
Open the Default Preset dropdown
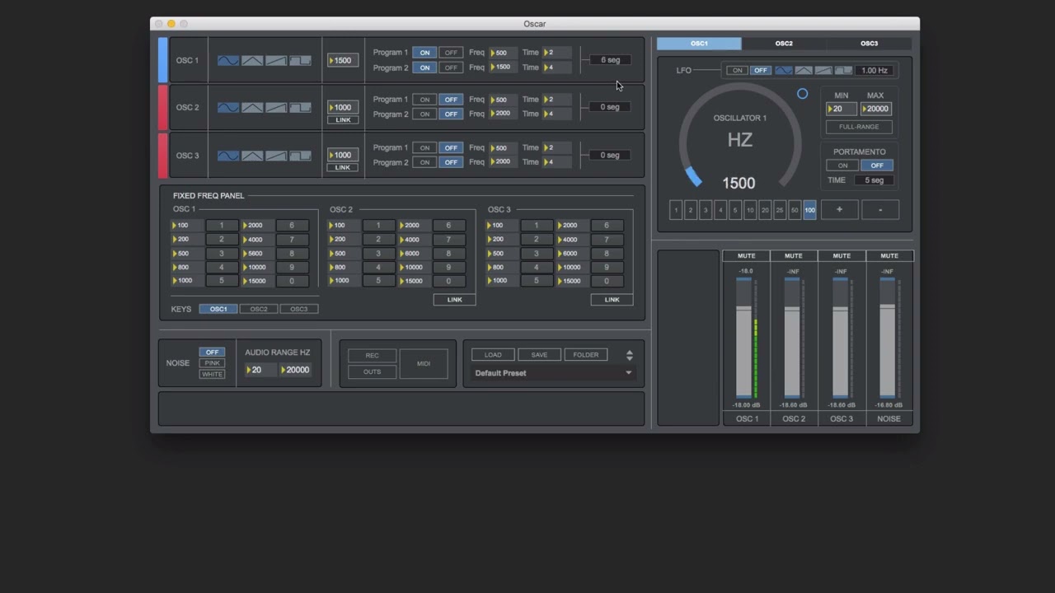tap(553, 373)
